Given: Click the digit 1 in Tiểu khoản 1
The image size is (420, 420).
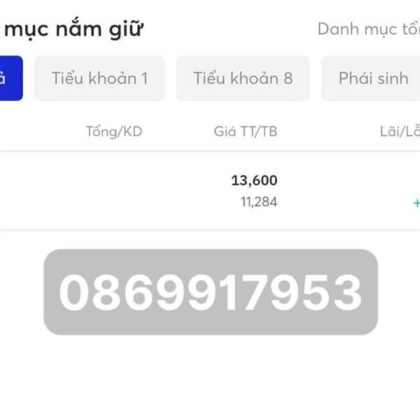Looking at the screenshot, I should coord(145,78).
